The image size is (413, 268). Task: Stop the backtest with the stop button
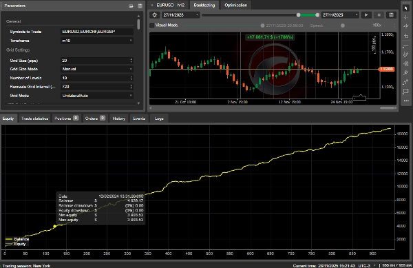[x=379, y=15]
